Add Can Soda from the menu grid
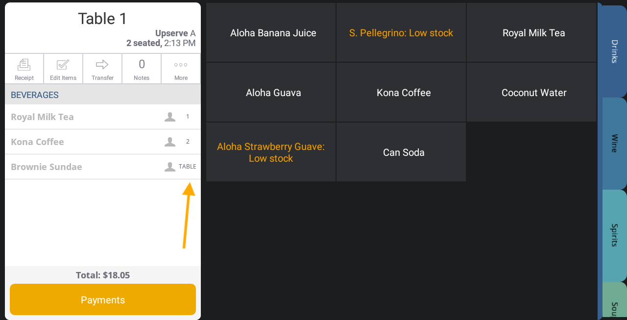The width and height of the screenshot is (627, 320). coord(404,152)
